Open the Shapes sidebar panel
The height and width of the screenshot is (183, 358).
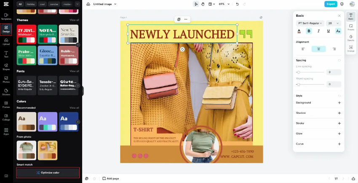pos(6,67)
